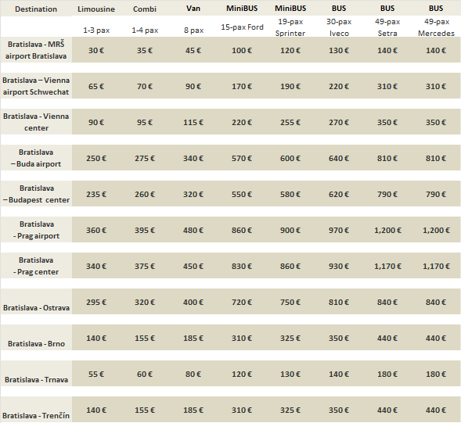Click the Bratislava – Buda airport label
The image size is (461, 423).
tap(36, 158)
